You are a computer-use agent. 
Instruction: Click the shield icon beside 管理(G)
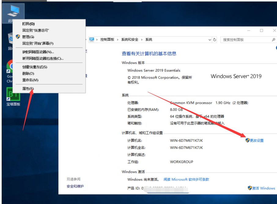pos(18,37)
